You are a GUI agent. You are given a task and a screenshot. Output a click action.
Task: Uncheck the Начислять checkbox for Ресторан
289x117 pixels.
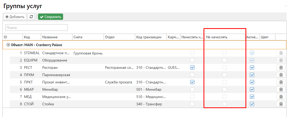point(192,67)
